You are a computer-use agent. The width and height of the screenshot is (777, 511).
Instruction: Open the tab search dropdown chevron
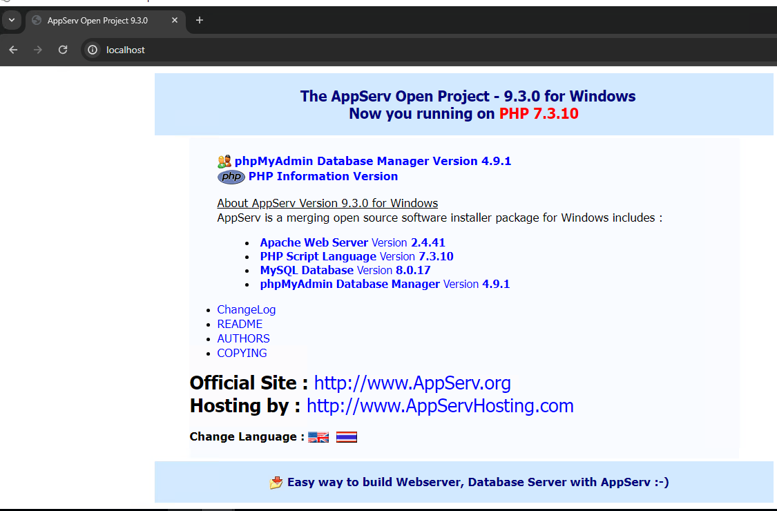(12, 20)
